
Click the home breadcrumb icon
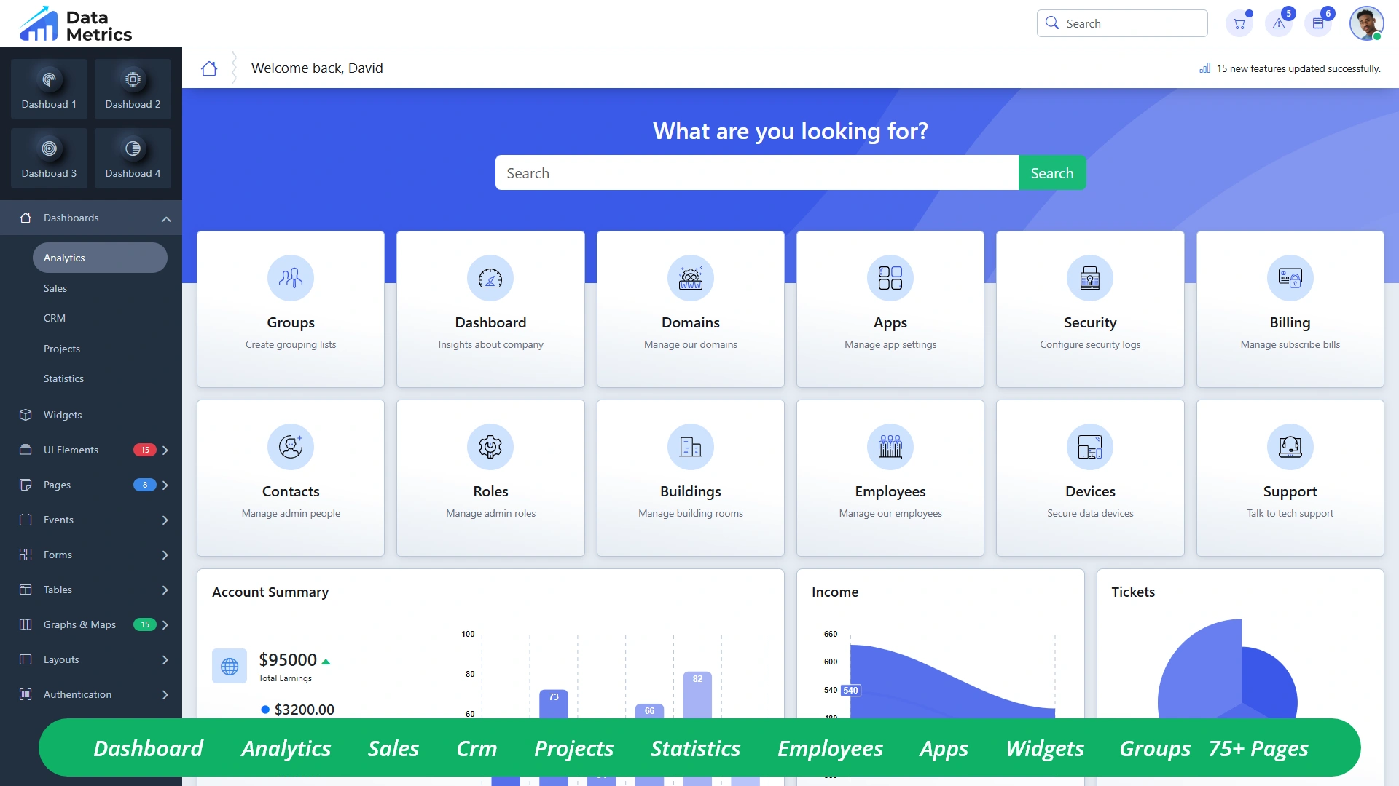(x=210, y=68)
